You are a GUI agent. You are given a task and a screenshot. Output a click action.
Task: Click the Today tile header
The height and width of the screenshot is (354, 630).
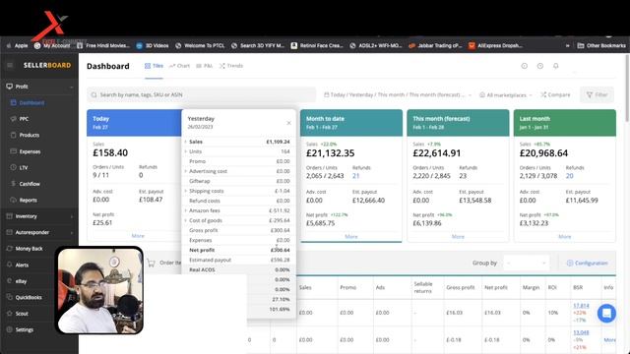click(134, 123)
